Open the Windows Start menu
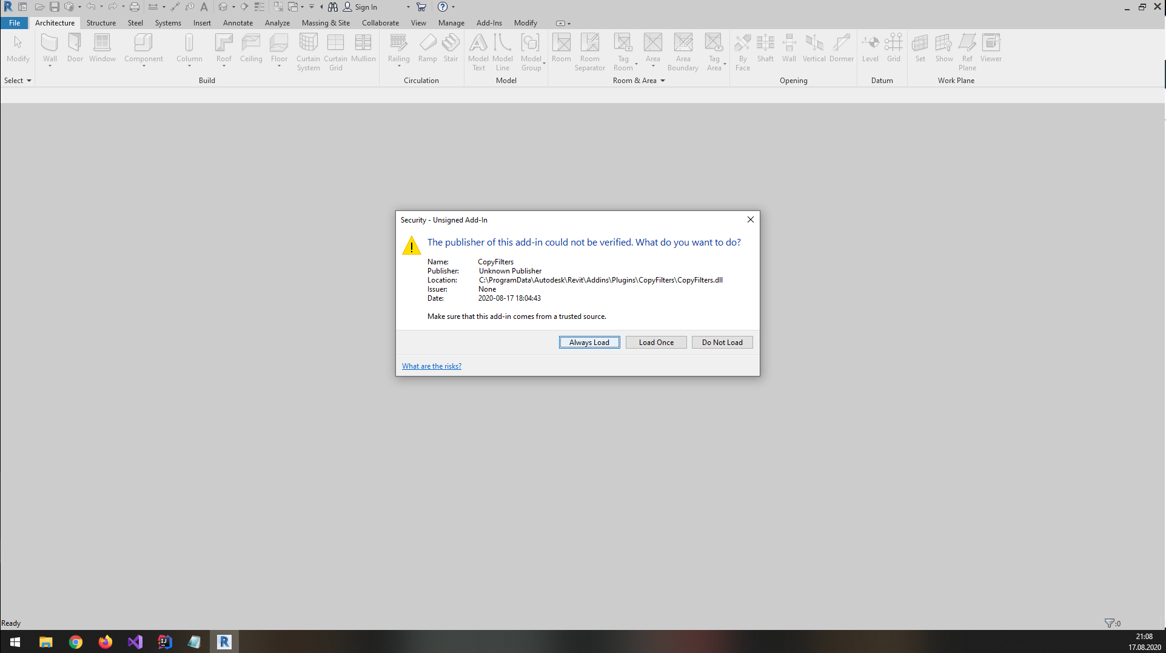1166x653 pixels. tap(15, 641)
